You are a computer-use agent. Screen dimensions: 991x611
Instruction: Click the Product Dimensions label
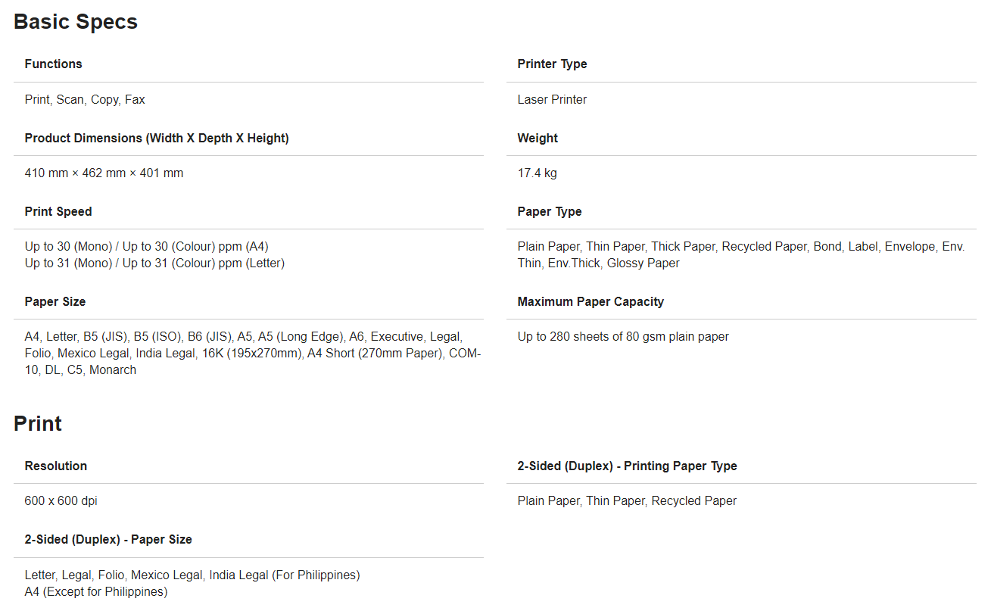point(157,139)
